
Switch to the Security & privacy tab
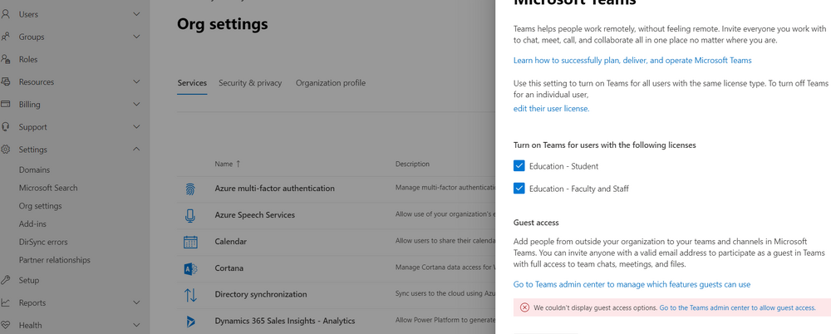coord(250,83)
